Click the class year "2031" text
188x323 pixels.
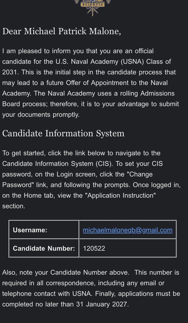[10, 72]
